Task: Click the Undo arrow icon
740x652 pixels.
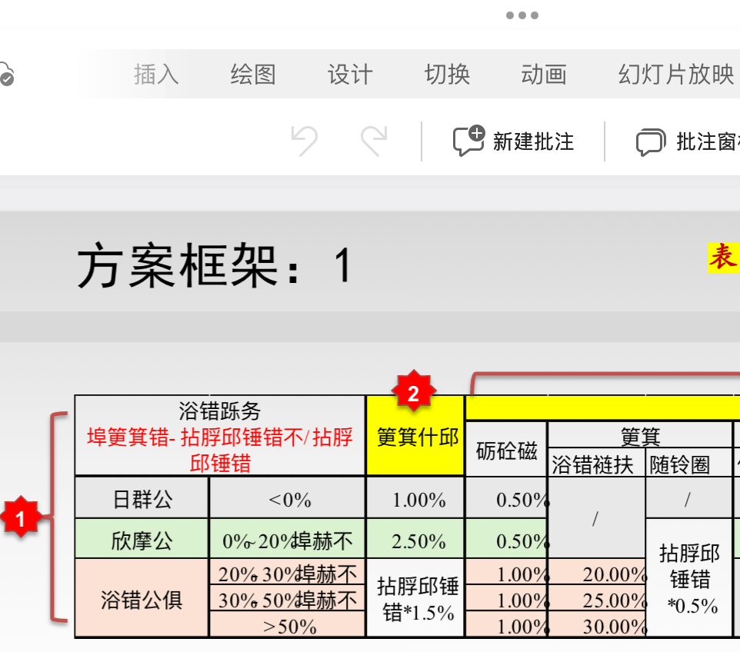Action: [304, 141]
